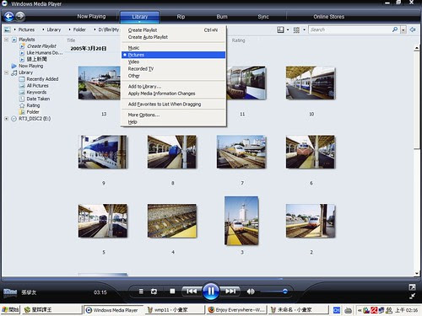Collapse the Library tree node
The height and width of the screenshot is (316, 422).
tap(6, 72)
